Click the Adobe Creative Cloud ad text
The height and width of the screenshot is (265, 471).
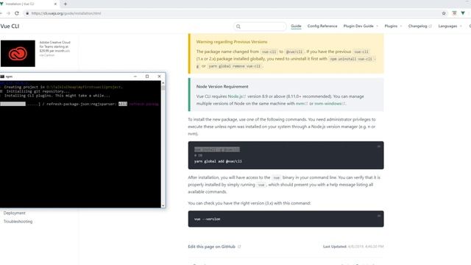[x=54, y=47]
